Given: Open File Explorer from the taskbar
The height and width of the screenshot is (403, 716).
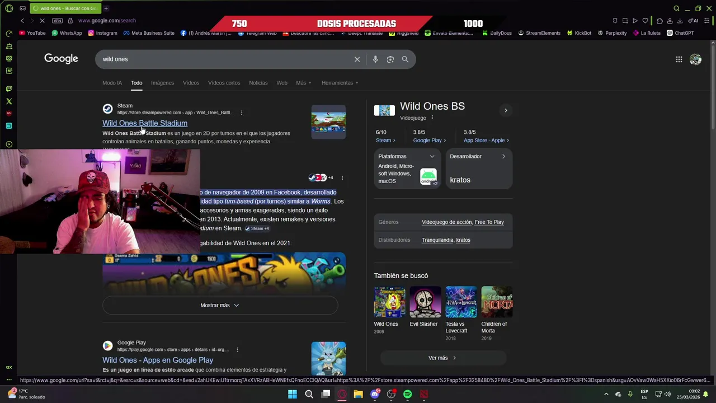Looking at the screenshot, I should tap(359, 394).
